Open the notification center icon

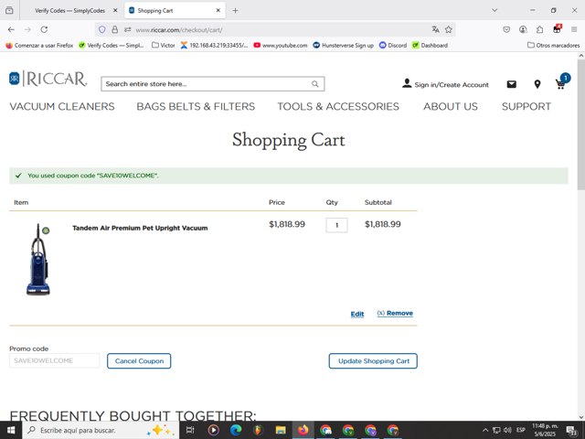[572, 431]
